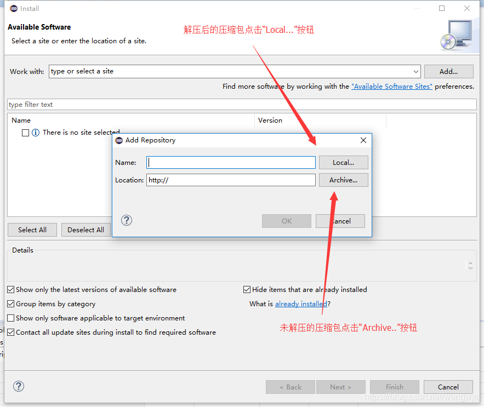Toggle 'Hide items that are already installed'

[247, 289]
